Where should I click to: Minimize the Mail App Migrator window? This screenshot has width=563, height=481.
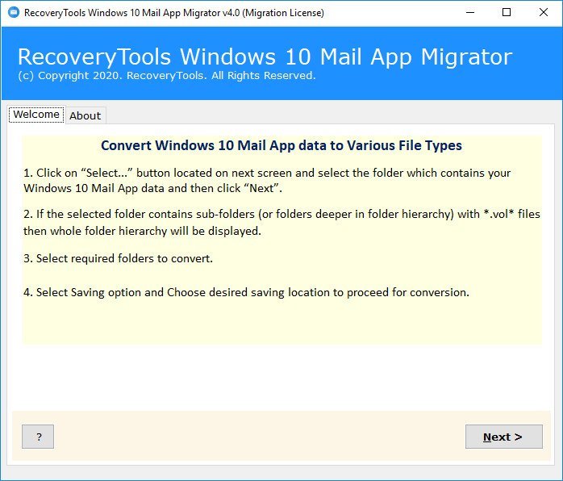[x=470, y=13]
